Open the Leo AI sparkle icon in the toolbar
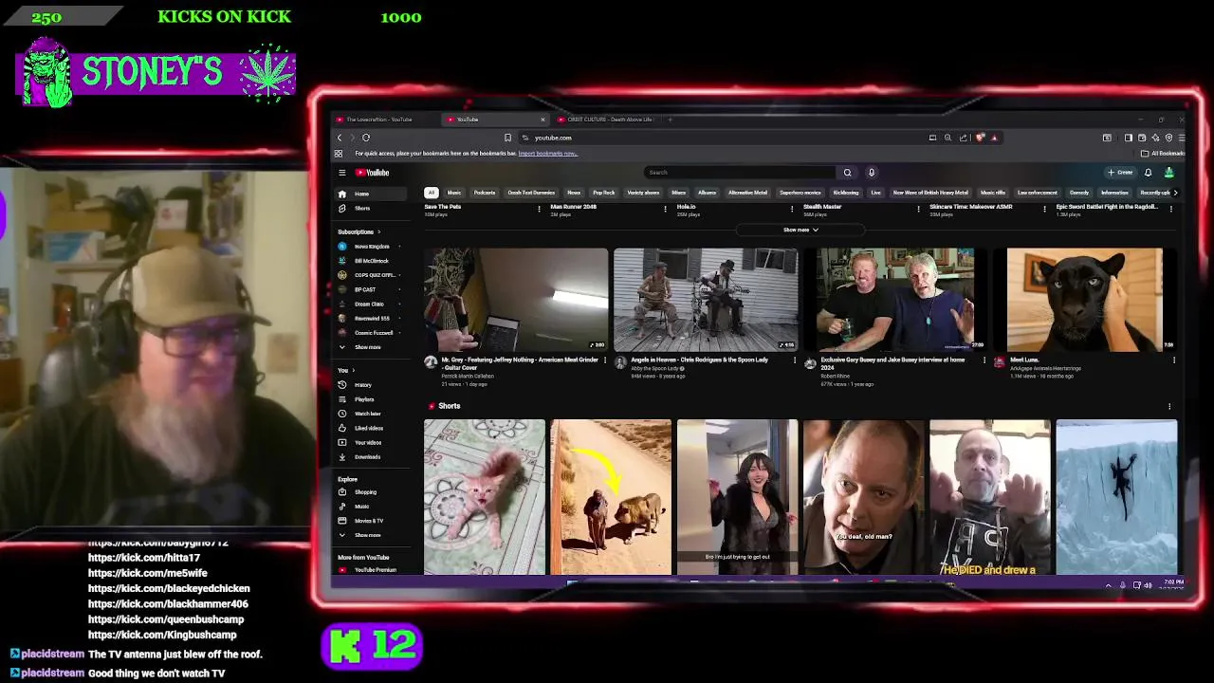The image size is (1214, 683). (1155, 138)
